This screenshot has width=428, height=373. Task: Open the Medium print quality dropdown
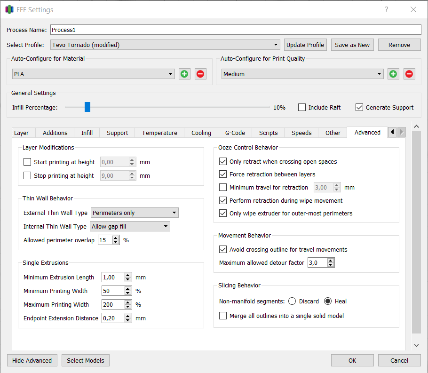302,74
